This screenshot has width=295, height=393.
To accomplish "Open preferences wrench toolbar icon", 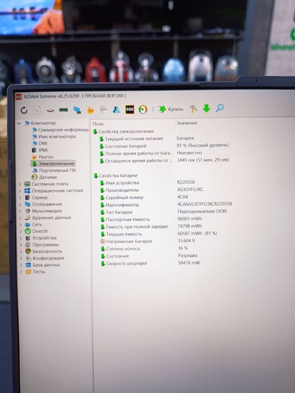I will tap(193, 109).
